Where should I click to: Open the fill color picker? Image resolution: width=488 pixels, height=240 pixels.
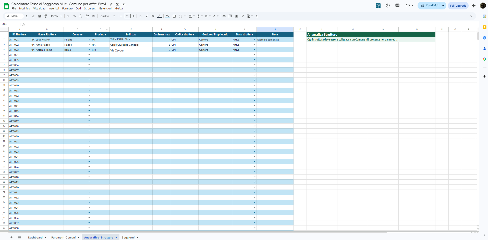click(x=167, y=16)
